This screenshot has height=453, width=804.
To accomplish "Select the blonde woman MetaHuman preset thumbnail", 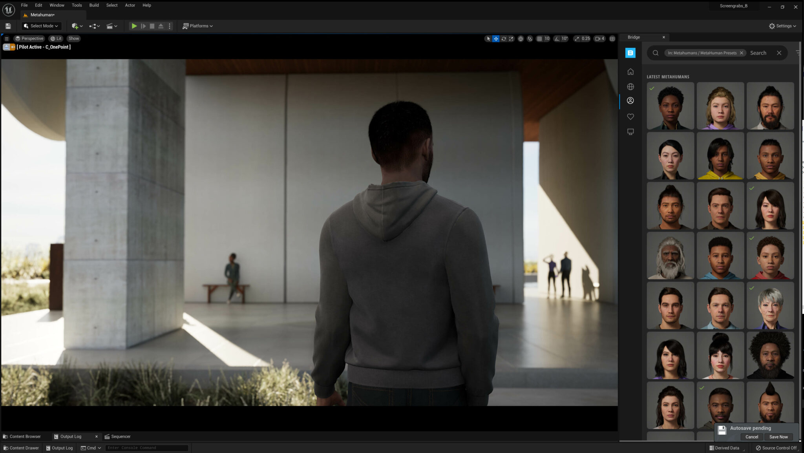I will 720,106.
